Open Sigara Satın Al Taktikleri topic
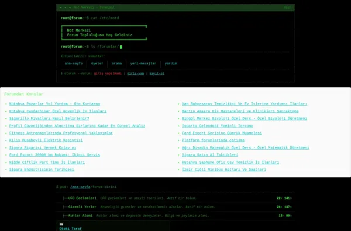351x231 pixels. (x=210, y=155)
